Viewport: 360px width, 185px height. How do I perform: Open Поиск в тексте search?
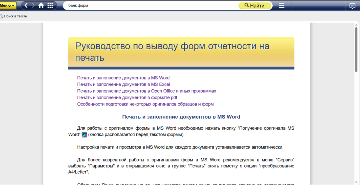pos(13,16)
